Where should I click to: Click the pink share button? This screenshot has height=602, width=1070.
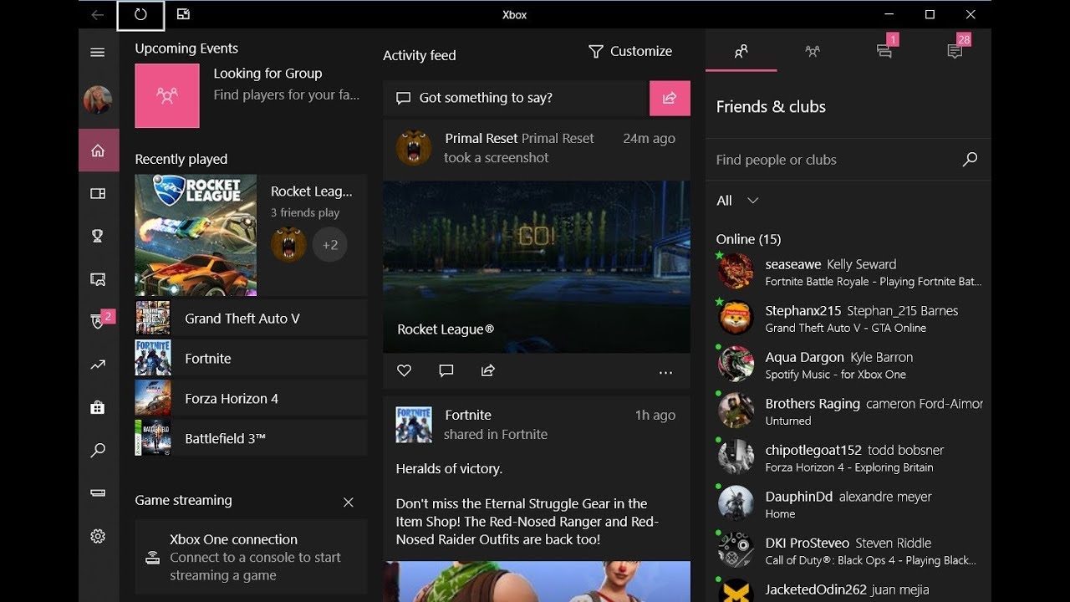670,98
